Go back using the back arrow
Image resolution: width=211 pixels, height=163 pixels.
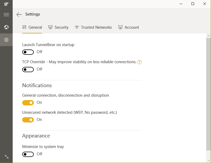[x=19, y=14]
